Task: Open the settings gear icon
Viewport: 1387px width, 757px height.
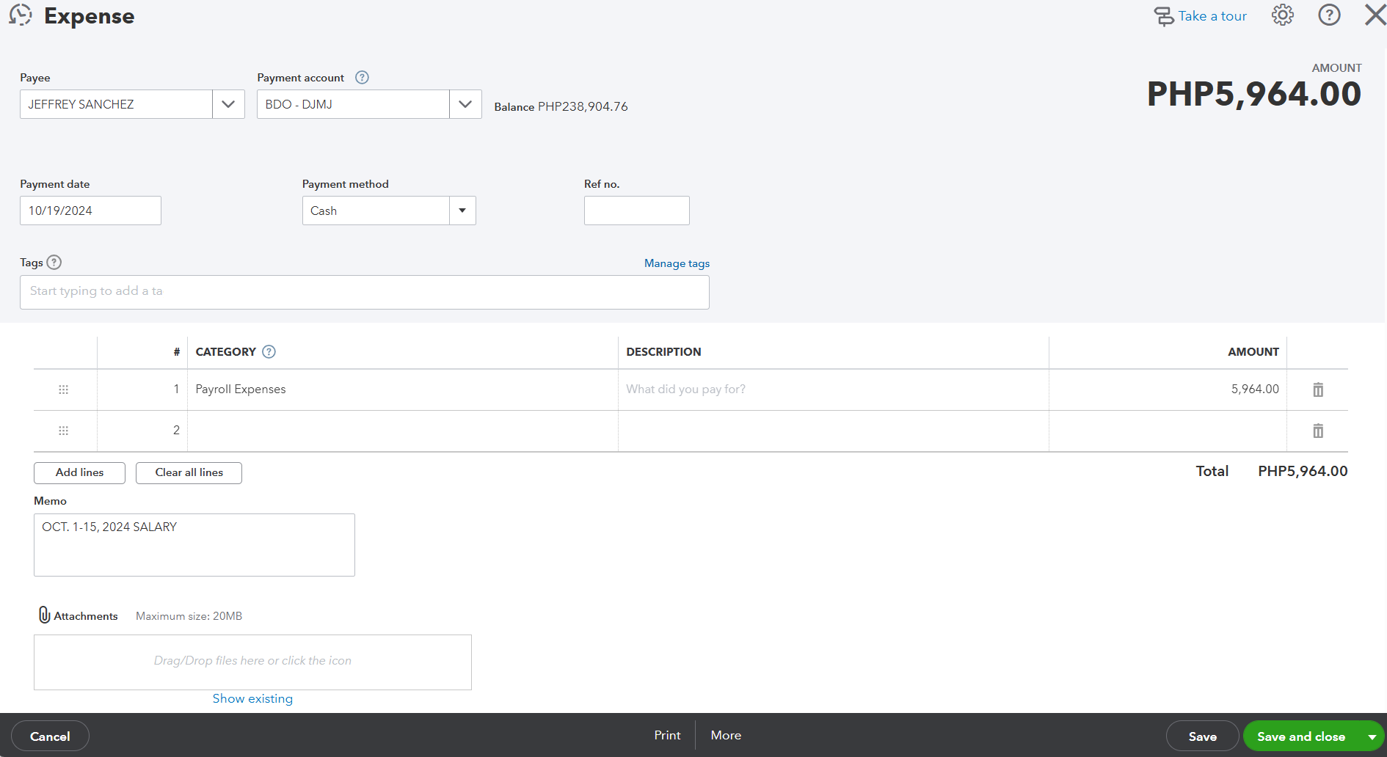Action: [x=1283, y=15]
